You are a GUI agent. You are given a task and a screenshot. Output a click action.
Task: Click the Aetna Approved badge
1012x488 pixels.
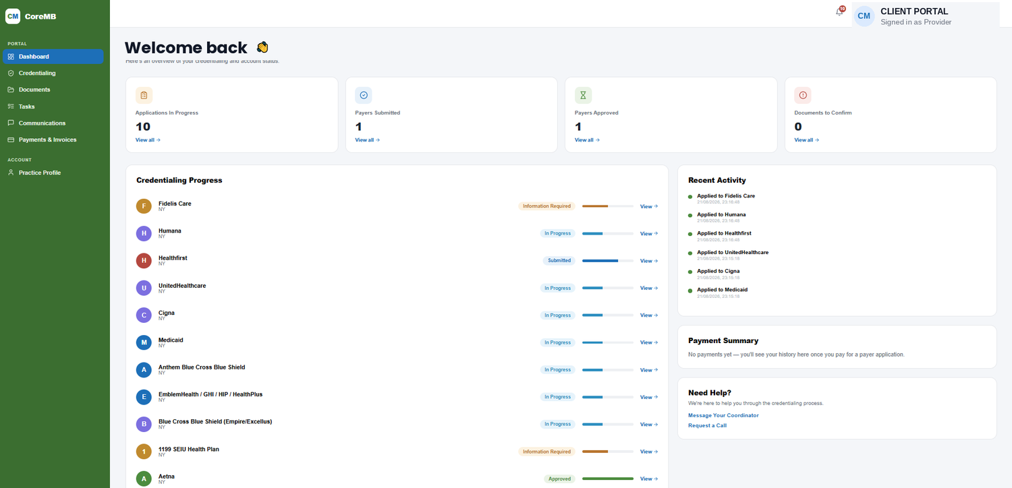tap(559, 479)
